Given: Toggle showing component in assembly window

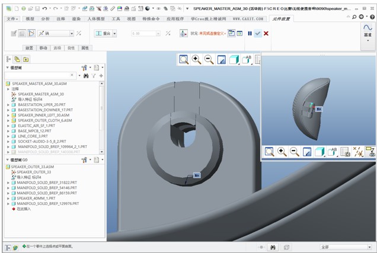Looking at the screenshot, I should click(x=239, y=33).
